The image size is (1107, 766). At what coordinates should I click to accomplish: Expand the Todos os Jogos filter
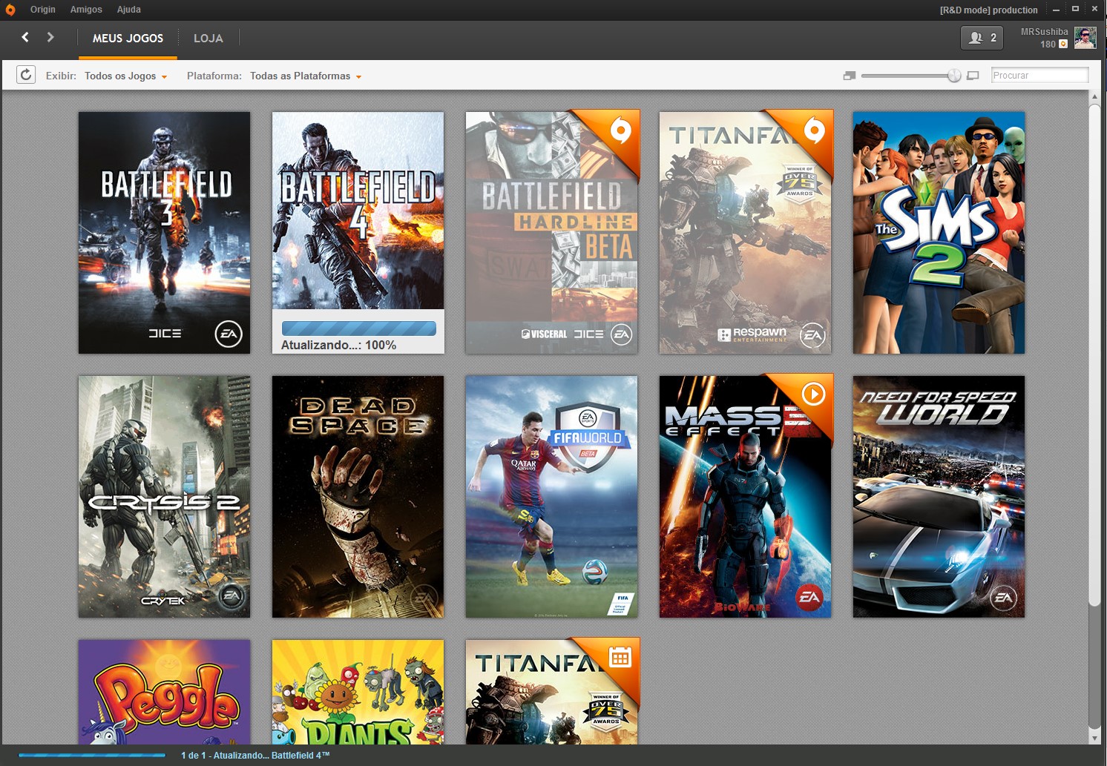[125, 76]
